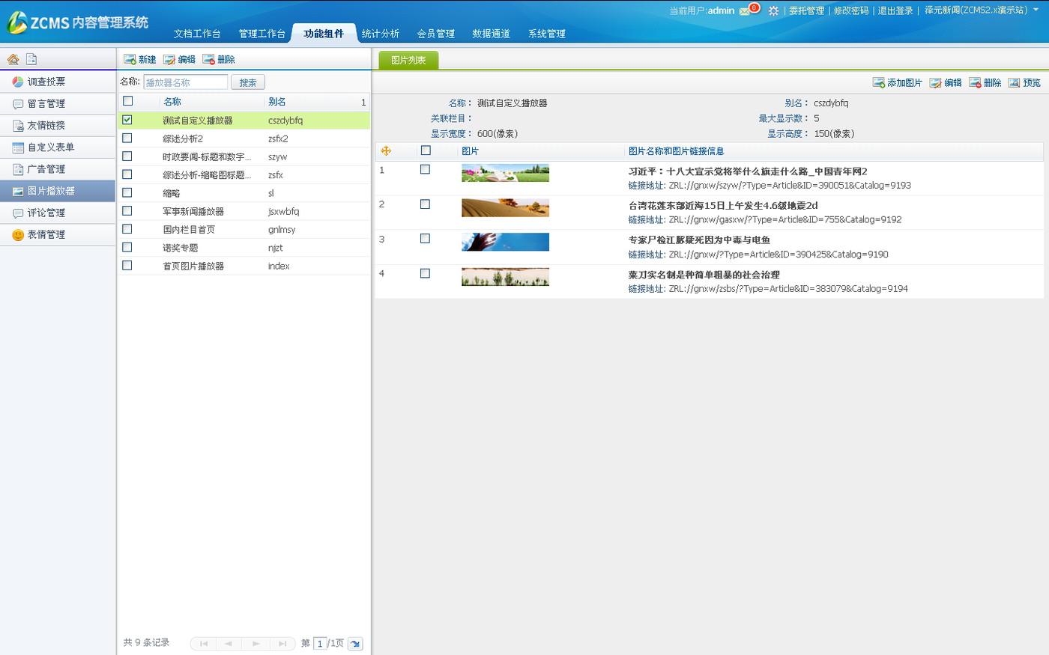Viewport: 1049px width, 655px height.
Task: Uncheck the 测试自定义播放器 checkbox
Action: 127,120
